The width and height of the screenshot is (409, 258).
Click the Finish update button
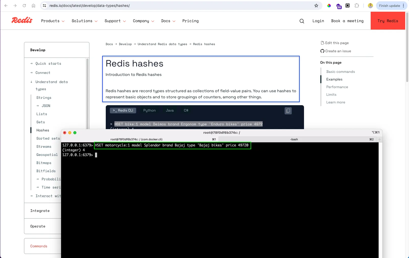click(389, 6)
